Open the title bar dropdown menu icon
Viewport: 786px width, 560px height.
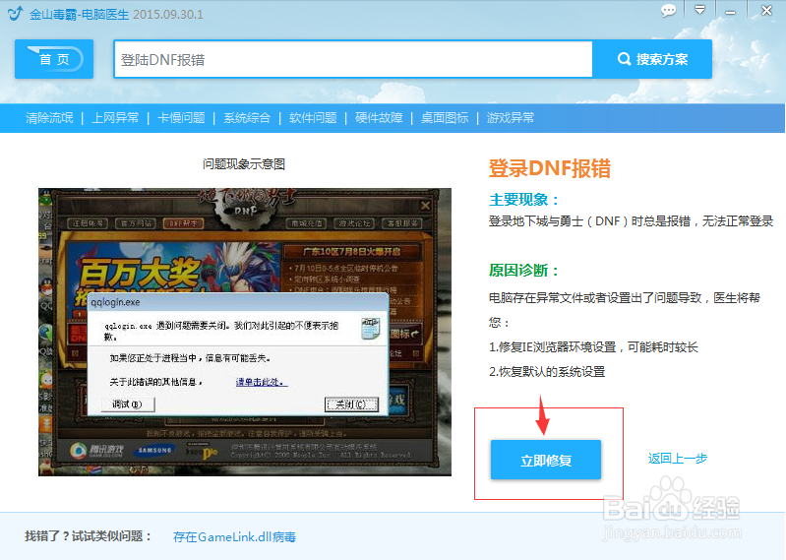(x=699, y=10)
